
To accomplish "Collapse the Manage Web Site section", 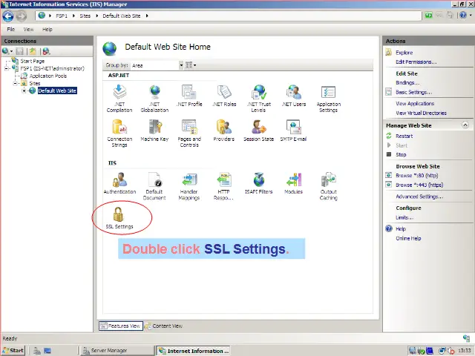I will pos(465,125).
